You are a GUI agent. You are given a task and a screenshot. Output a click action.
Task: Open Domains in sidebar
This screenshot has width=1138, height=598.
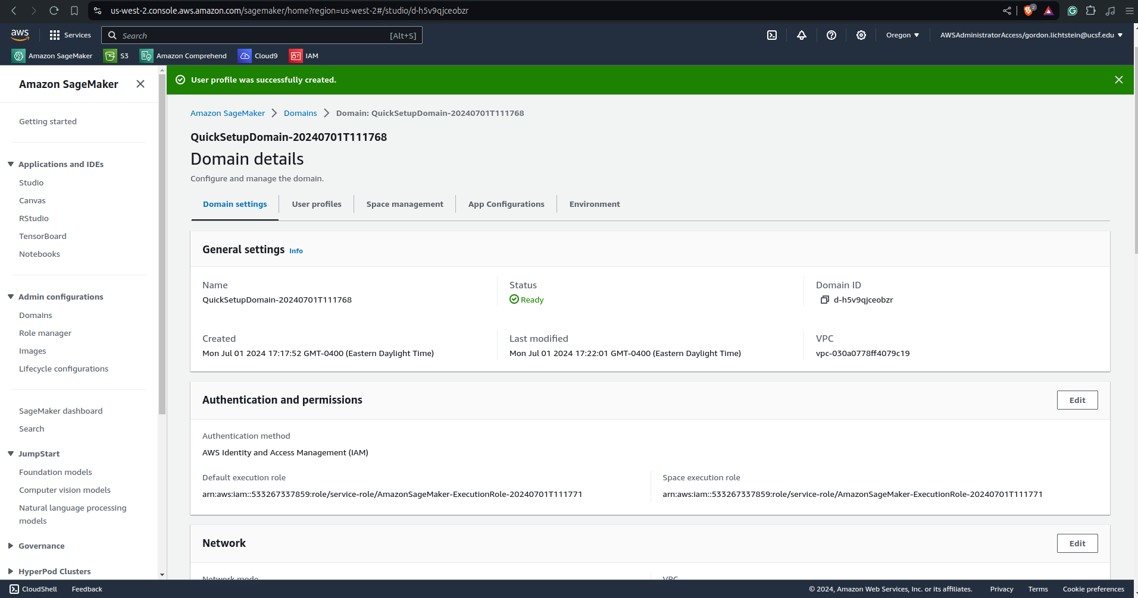[x=36, y=315]
